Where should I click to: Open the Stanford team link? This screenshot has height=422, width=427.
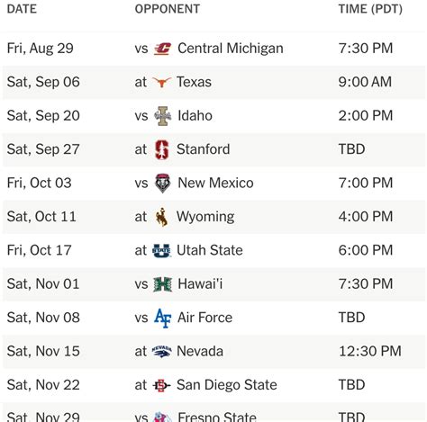(x=203, y=149)
